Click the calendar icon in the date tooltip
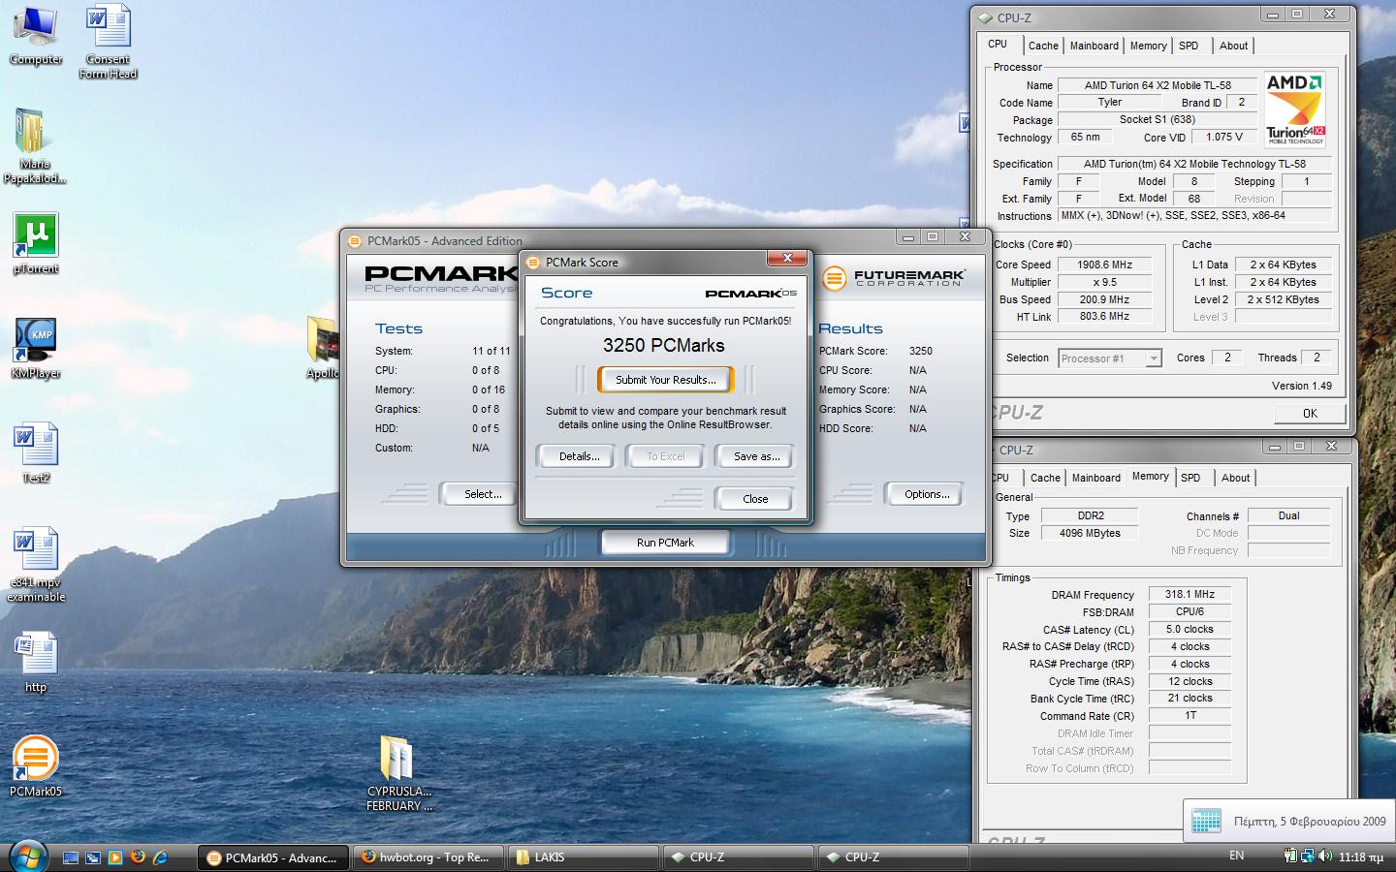Screen dimensions: 1396x872 pyautogui.click(x=1206, y=821)
